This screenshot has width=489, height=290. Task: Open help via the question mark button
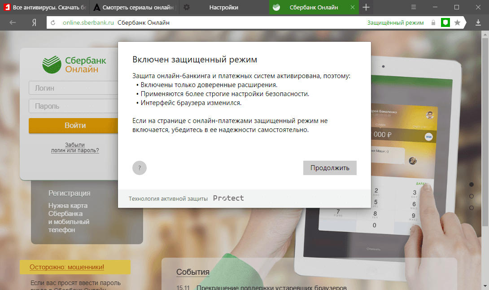tap(140, 168)
